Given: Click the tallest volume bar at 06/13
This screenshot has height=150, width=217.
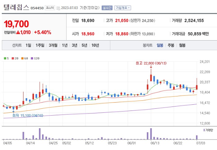Looking at the screenshot, I should pyautogui.click(x=151, y=134).
